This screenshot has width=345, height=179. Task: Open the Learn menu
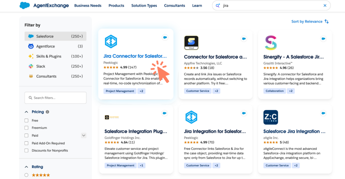coord(197,5)
